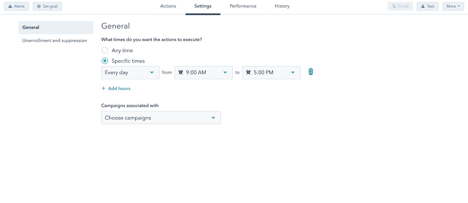Select the General sidebar section

pos(56,27)
